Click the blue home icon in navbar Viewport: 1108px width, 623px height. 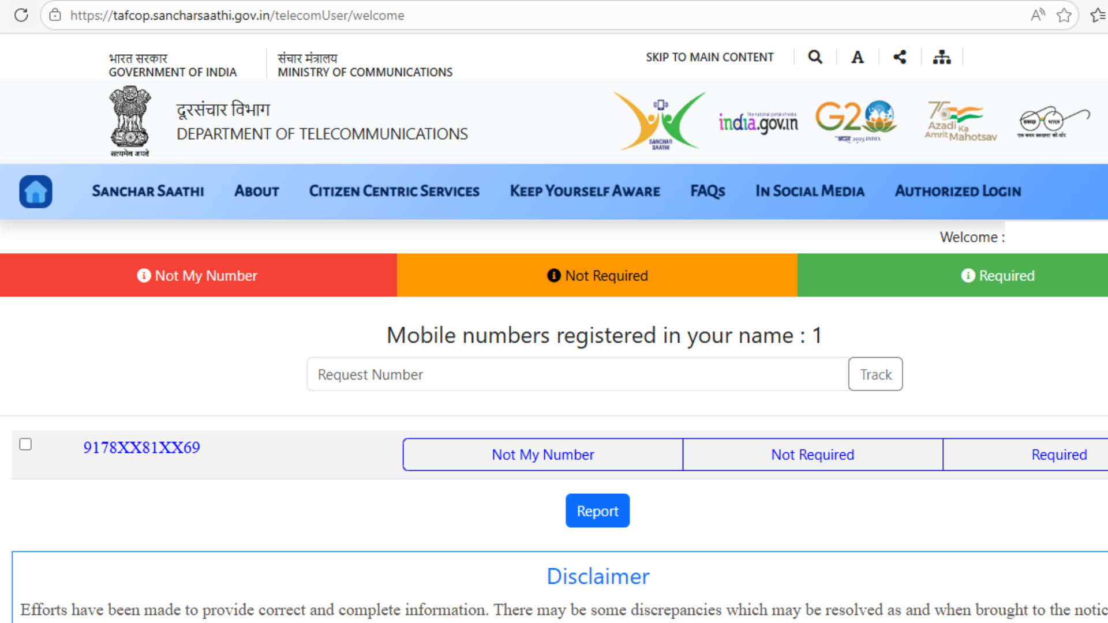point(35,191)
